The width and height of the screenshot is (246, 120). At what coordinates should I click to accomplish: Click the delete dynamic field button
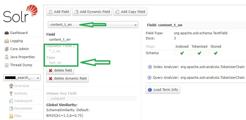pos(67,78)
